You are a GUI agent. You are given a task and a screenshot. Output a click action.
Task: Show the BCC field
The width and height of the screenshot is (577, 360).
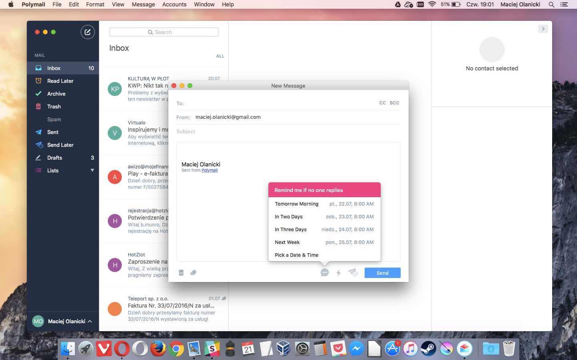[x=395, y=103]
